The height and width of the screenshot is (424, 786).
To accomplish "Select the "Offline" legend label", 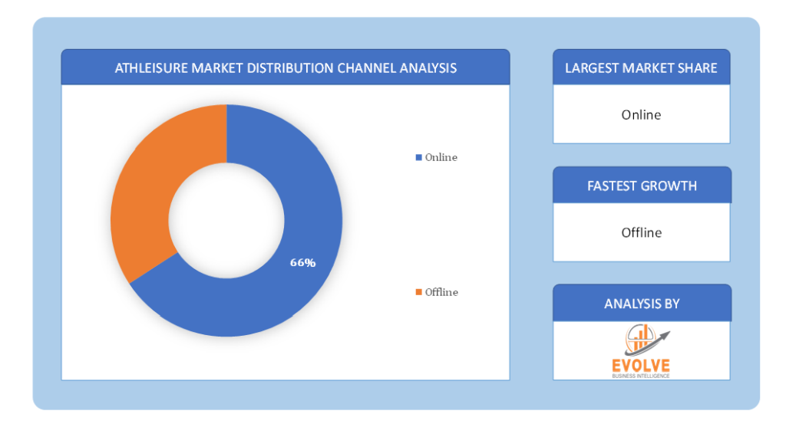I will [x=441, y=292].
